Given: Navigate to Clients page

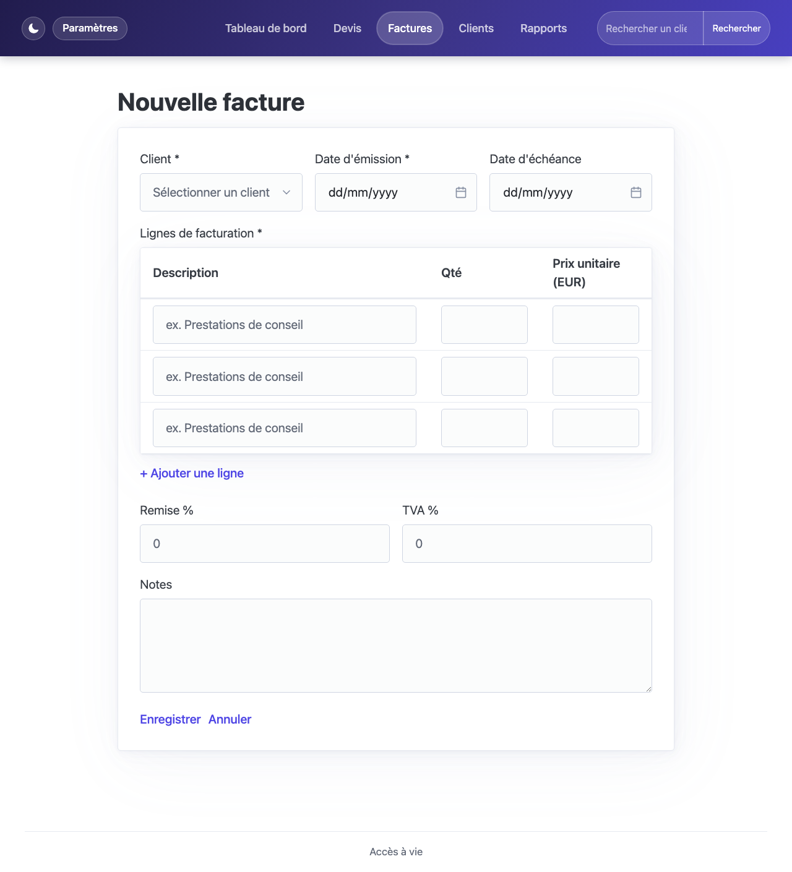Looking at the screenshot, I should (476, 28).
